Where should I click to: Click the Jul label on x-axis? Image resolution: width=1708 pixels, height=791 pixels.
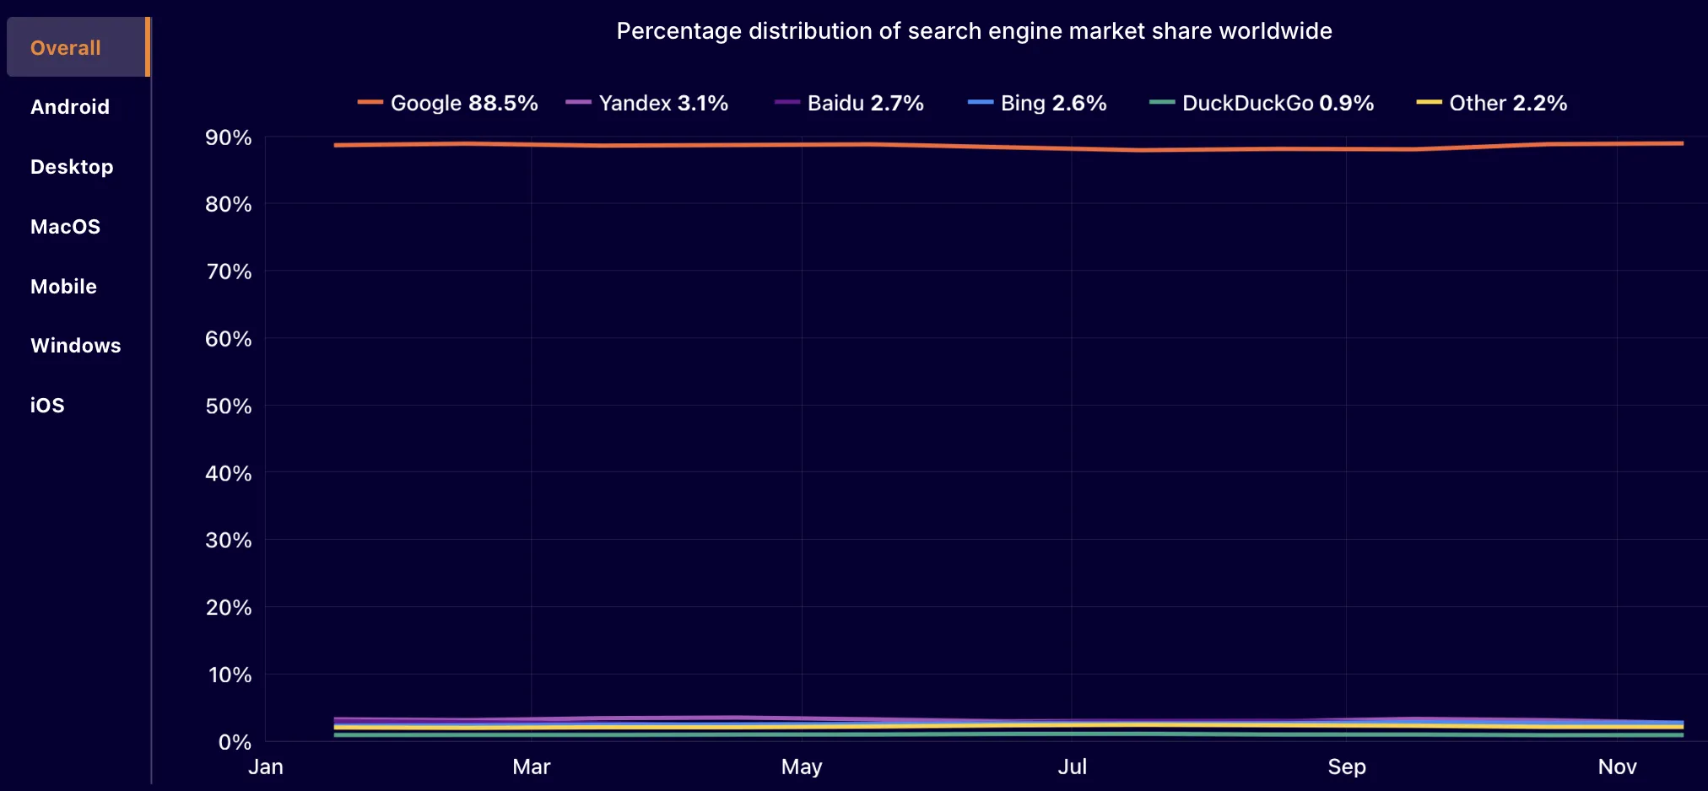click(x=1072, y=767)
